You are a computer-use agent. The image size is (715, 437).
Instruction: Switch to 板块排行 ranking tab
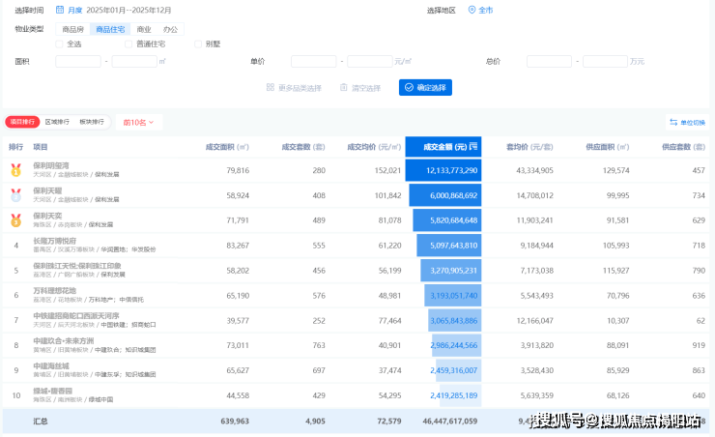click(x=92, y=122)
